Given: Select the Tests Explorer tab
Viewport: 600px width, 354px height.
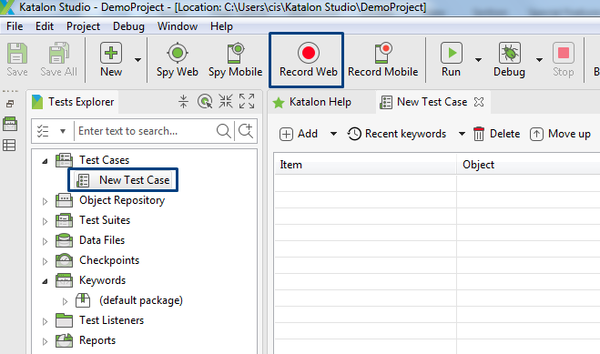Looking at the screenshot, I should pos(74,102).
